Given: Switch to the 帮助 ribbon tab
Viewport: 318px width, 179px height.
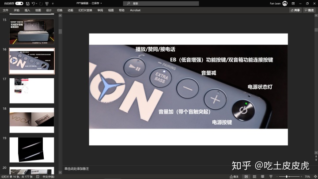Looking at the screenshot, I should (121, 10).
